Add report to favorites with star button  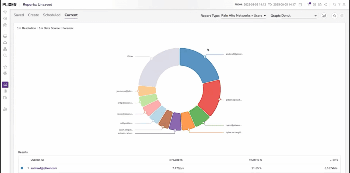[x=334, y=16]
